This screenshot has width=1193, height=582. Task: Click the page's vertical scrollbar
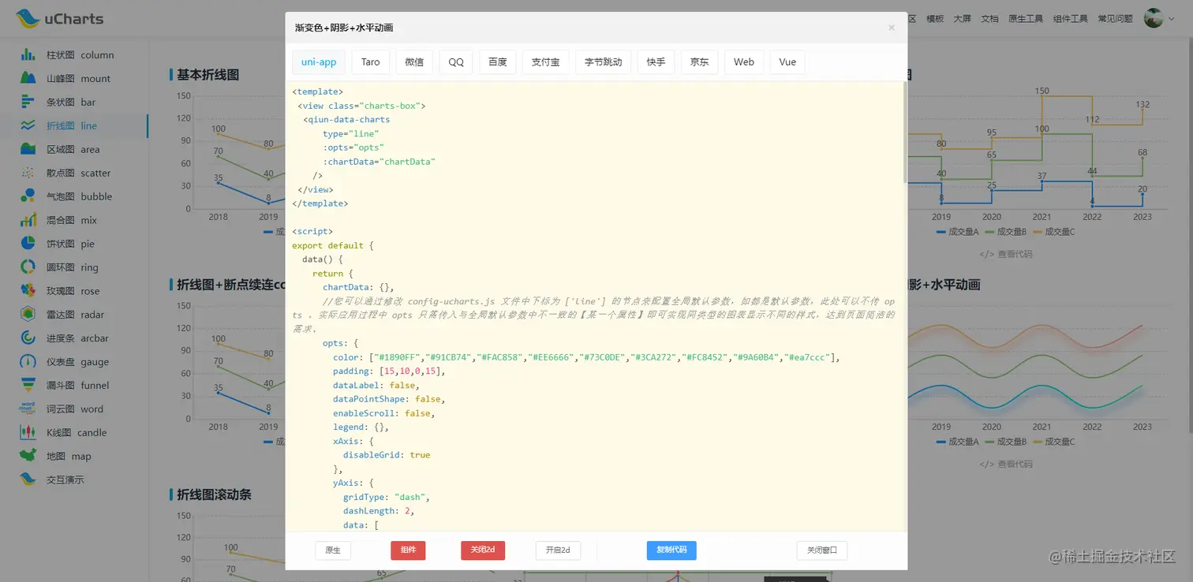(x=1190, y=237)
